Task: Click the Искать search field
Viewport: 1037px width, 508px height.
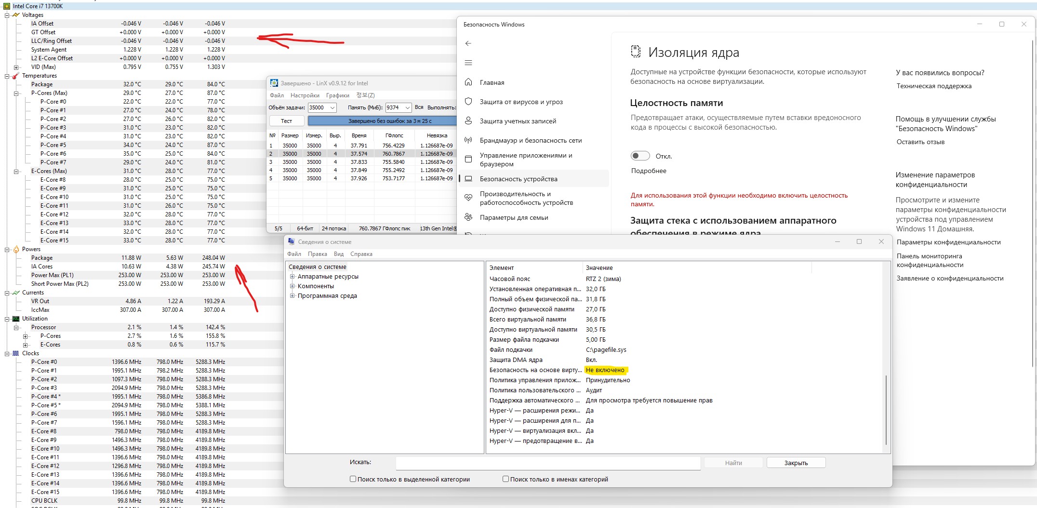Action: pos(548,463)
